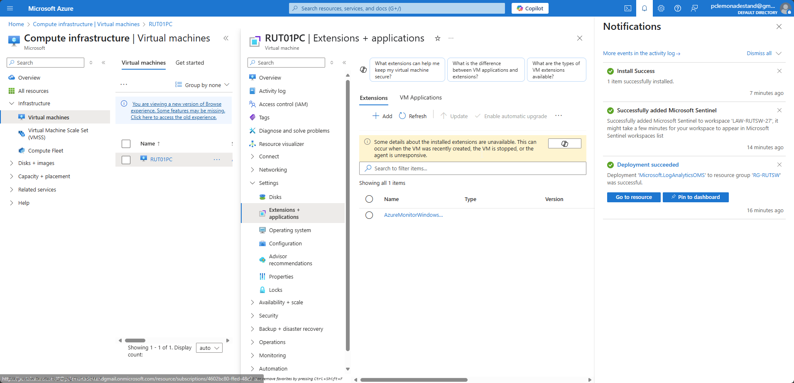
Task: Click the Refresh extensions button
Action: pyautogui.click(x=413, y=116)
